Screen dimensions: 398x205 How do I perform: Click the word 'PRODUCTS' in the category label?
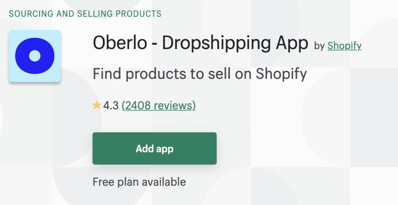point(141,14)
